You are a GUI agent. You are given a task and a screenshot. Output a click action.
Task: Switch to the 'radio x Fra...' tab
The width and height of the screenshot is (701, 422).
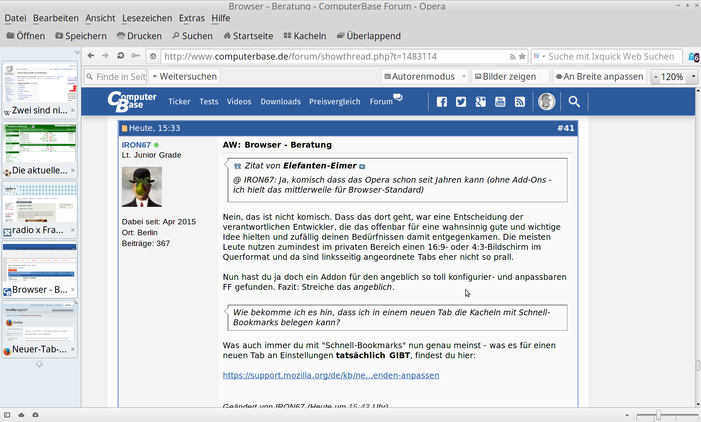(40, 210)
